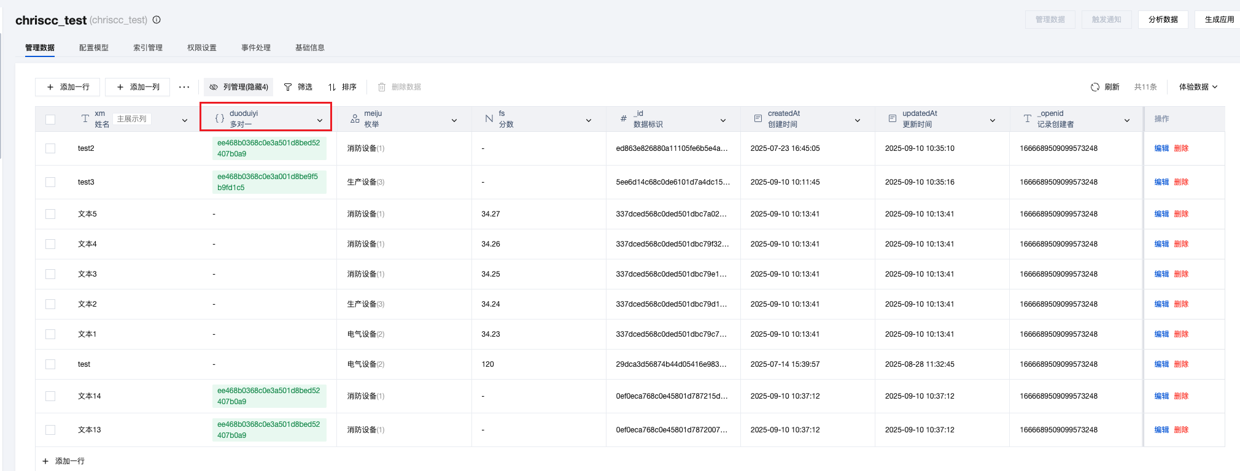Check the checkbox for row test3
The height and width of the screenshot is (471, 1240).
pyautogui.click(x=50, y=182)
